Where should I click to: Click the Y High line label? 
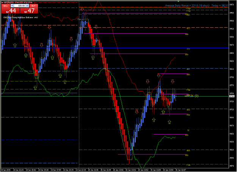[188, 9]
